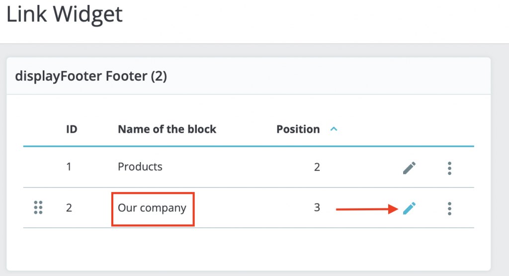This screenshot has width=509, height=276.
Task: Grab the drag handle on Our company row
Action: coord(38,208)
